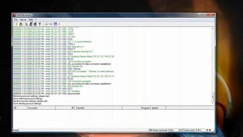Click the log scrollbar thumb
This screenshot has width=243, height=137.
[x=213, y=97]
